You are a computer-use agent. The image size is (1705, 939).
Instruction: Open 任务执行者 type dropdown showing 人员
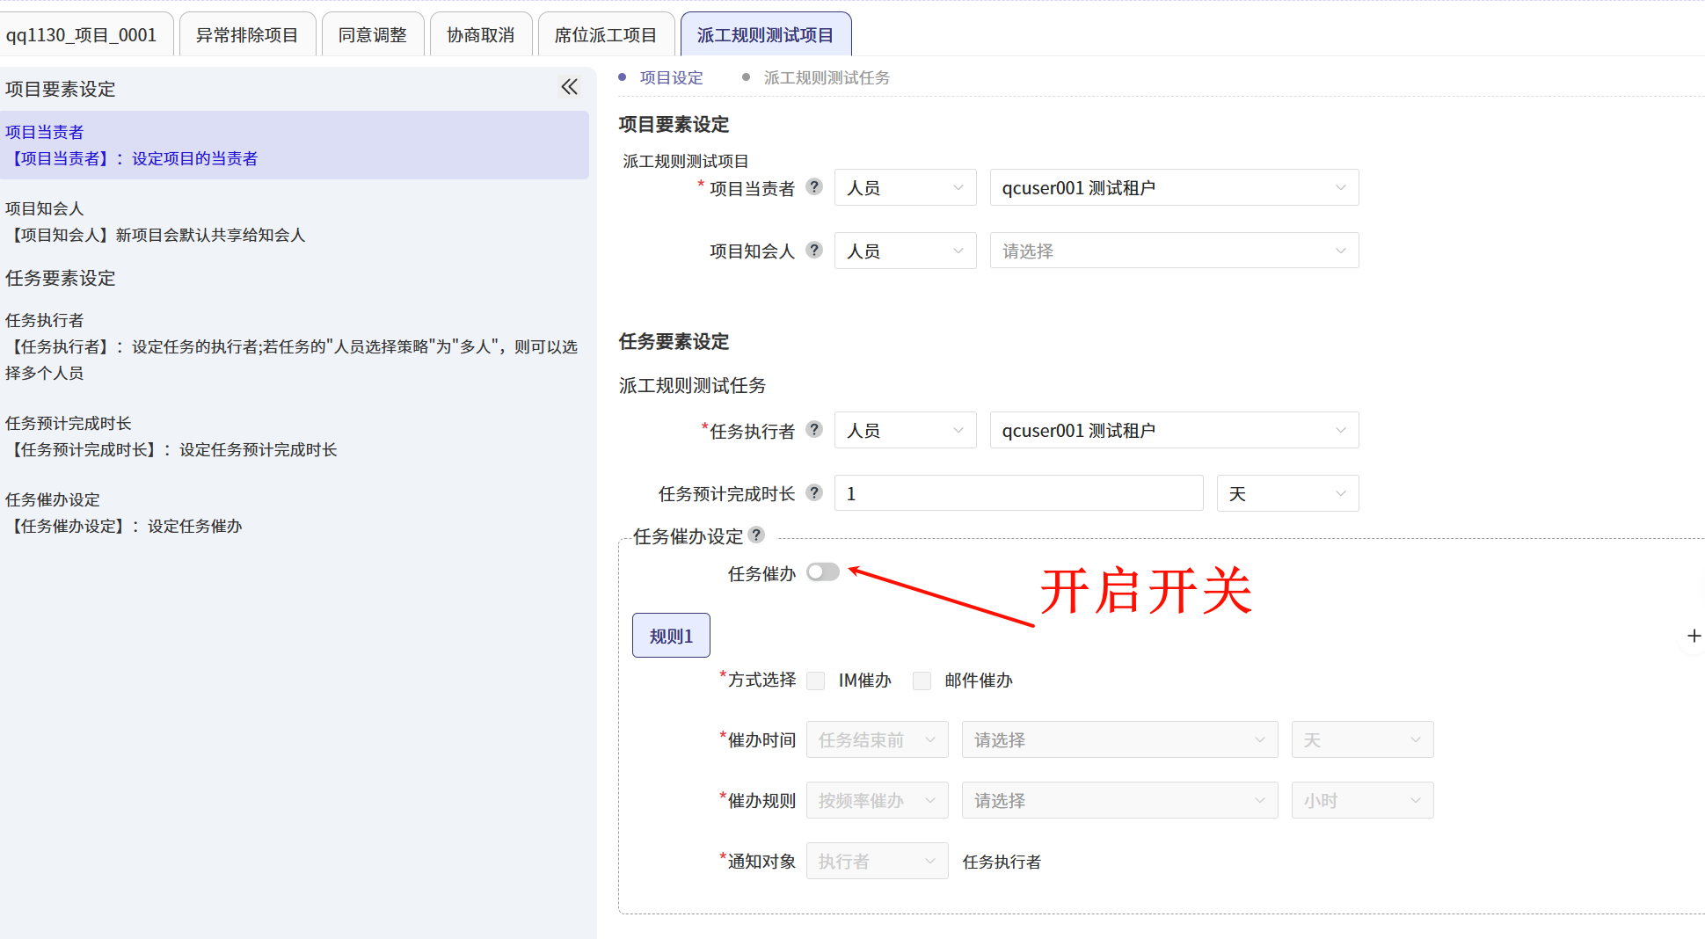904,430
